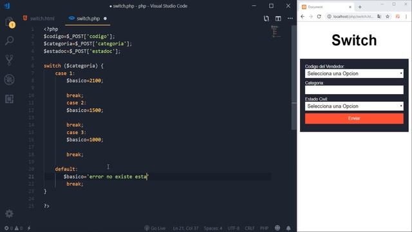Go forward in the browser
Viewport: 412px width, 232px height.
pyautogui.click(x=311, y=16)
